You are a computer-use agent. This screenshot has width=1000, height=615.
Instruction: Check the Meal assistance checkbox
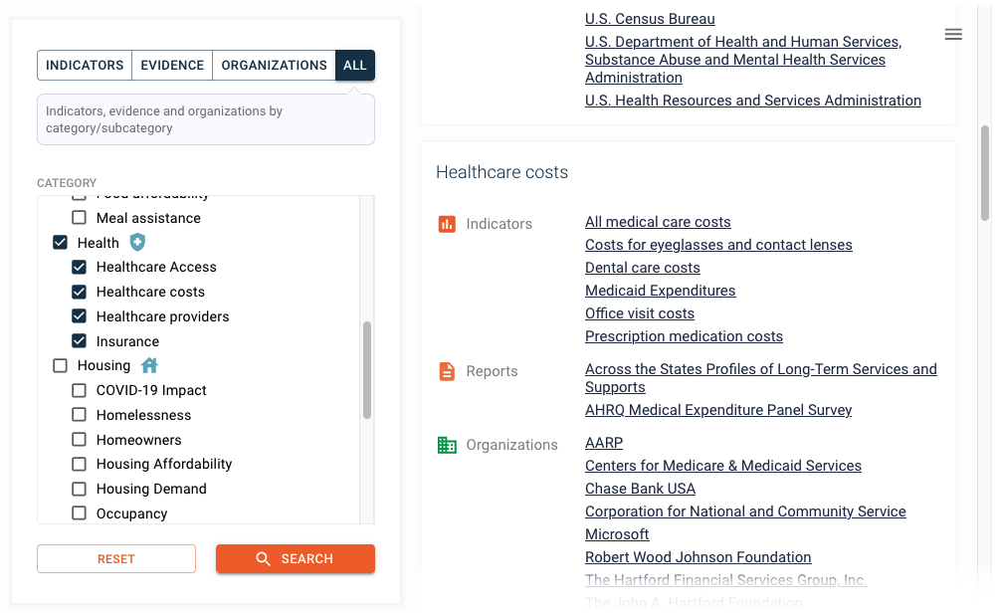tap(79, 218)
